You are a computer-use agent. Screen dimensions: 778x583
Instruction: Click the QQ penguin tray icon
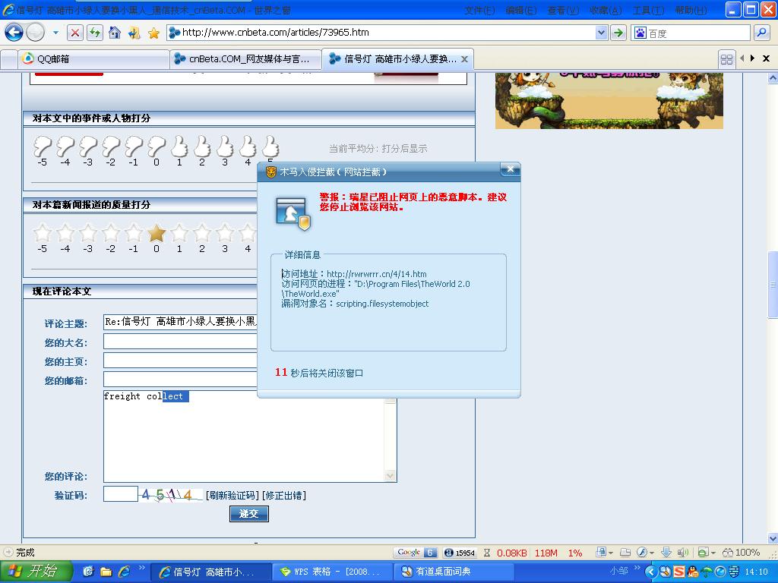tap(693, 572)
